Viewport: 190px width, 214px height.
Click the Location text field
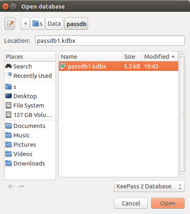pyautogui.click(x=110, y=41)
